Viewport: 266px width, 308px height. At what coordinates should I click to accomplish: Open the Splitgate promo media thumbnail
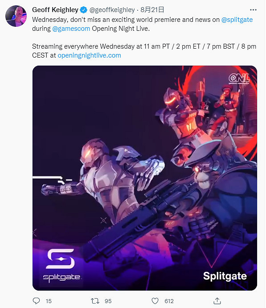tap(145, 178)
